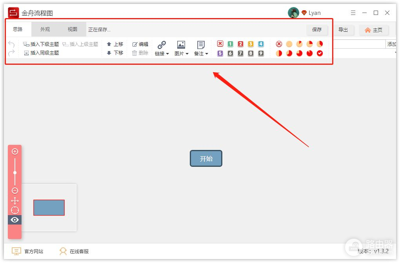Image resolution: width=400 pixels, height=263 pixels.
Task: Set priority 3 orange icon
Action: pyautogui.click(x=251, y=44)
